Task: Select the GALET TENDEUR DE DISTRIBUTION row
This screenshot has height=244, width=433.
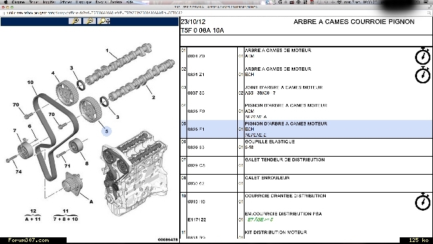Action: tap(306, 165)
